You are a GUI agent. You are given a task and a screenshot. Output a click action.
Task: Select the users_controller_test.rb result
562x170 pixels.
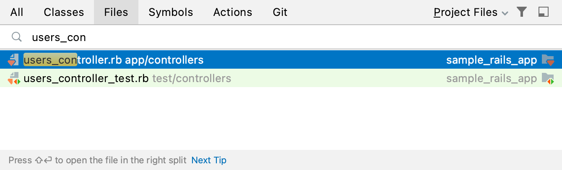(86, 78)
